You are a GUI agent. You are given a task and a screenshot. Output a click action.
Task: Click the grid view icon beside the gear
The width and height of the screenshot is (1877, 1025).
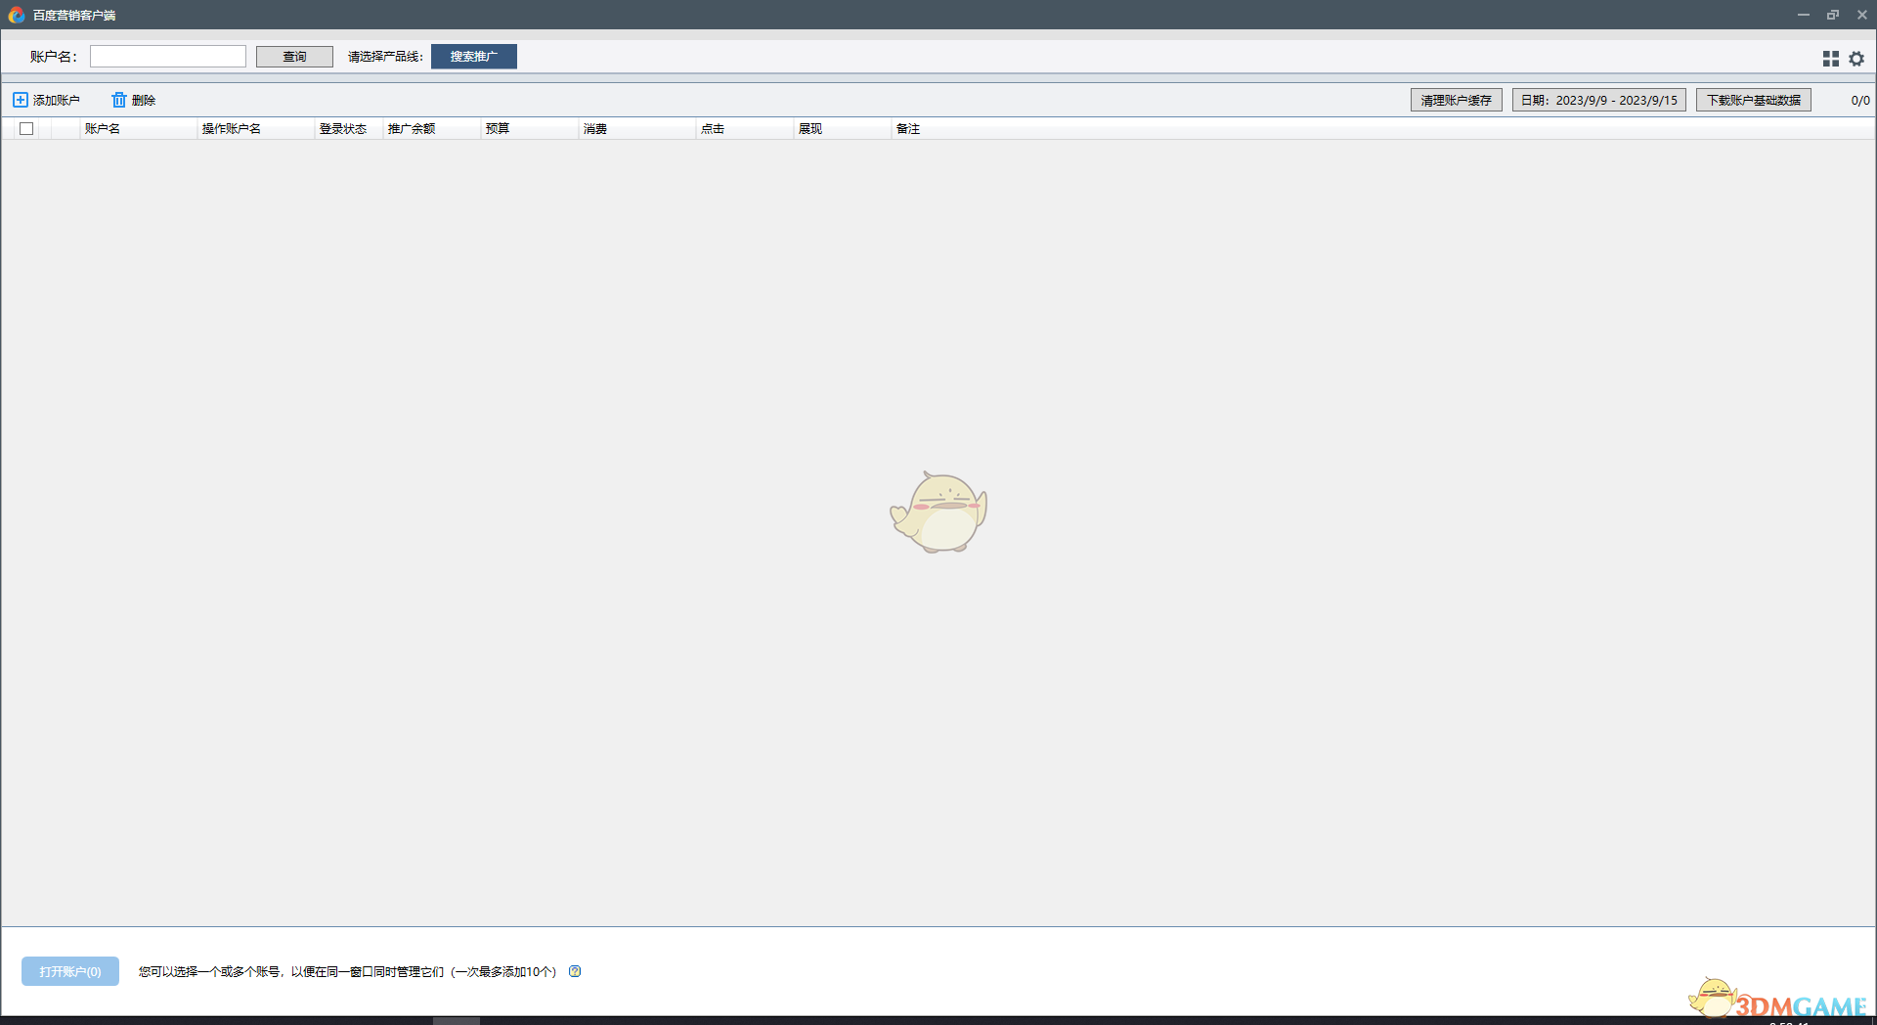pos(1829,58)
